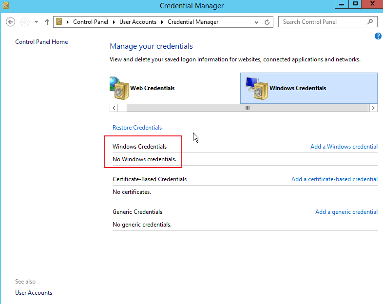Image resolution: width=383 pixels, height=304 pixels.
Task: Click the left scroll arrow of the horizontal scrollbar
Action: click(x=114, y=108)
